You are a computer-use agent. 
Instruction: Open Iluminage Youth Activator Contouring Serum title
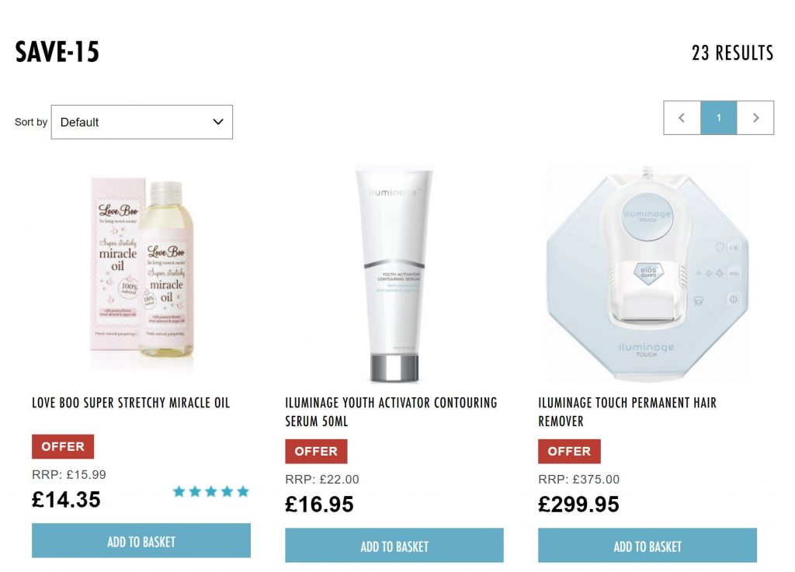coord(391,412)
